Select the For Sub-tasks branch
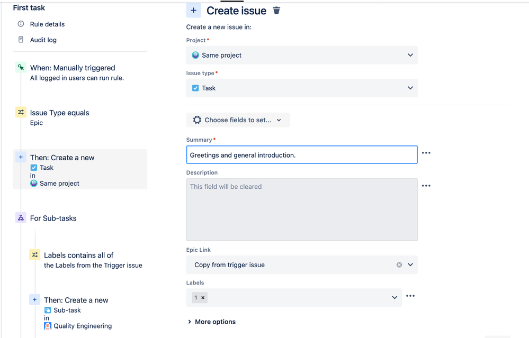529x338 pixels. coord(53,218)
